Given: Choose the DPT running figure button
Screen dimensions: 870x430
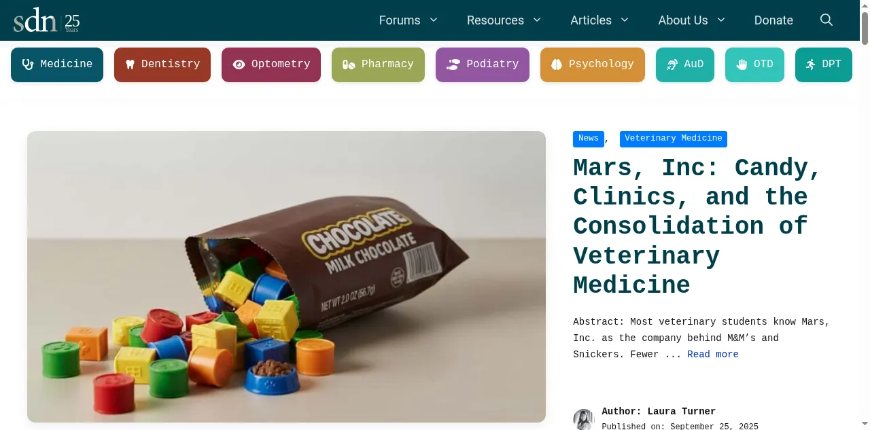Looking at the screenshot, I should [x=824, y=65].
